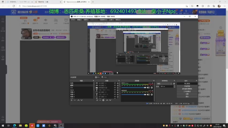The height and width of the screenshot is (128, 228).
Task: Click the Exit button in Controls panel
Action: tap(187, 97)
